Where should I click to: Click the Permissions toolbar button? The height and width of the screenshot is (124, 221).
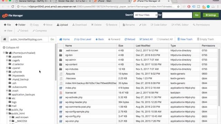point(201,25)
